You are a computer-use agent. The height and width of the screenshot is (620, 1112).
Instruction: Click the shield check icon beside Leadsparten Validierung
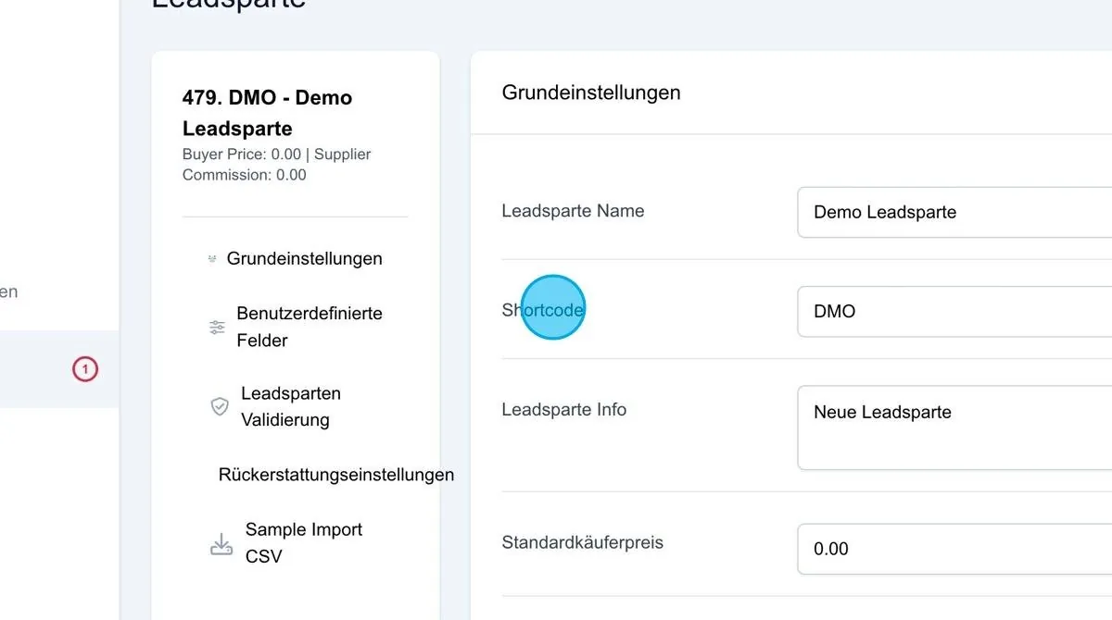[220, 406]
